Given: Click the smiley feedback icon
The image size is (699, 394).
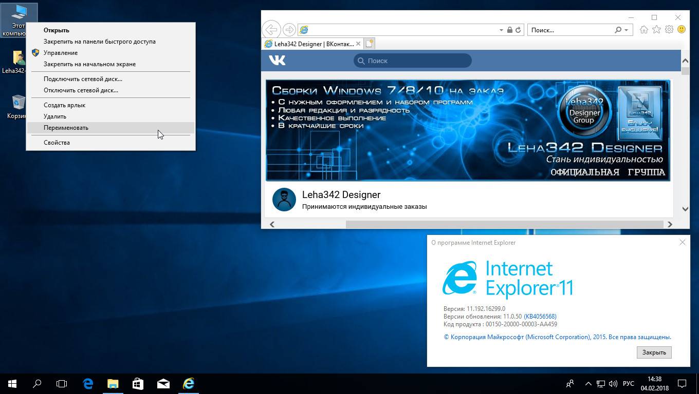Looking at the screenshot, I should pyautogui.click(x=682, y=30).
